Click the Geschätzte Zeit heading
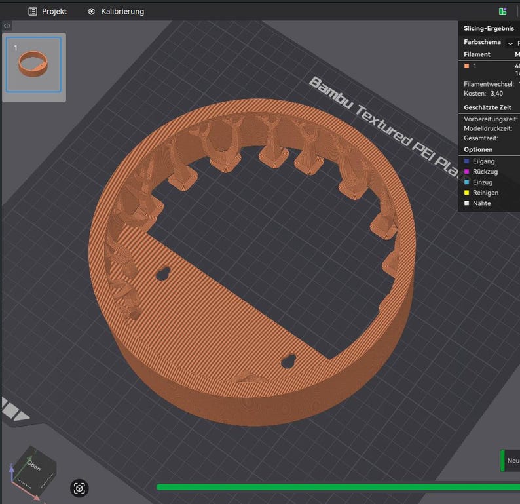Viewport: 520px width, 504px height. [x=487, y=107]
